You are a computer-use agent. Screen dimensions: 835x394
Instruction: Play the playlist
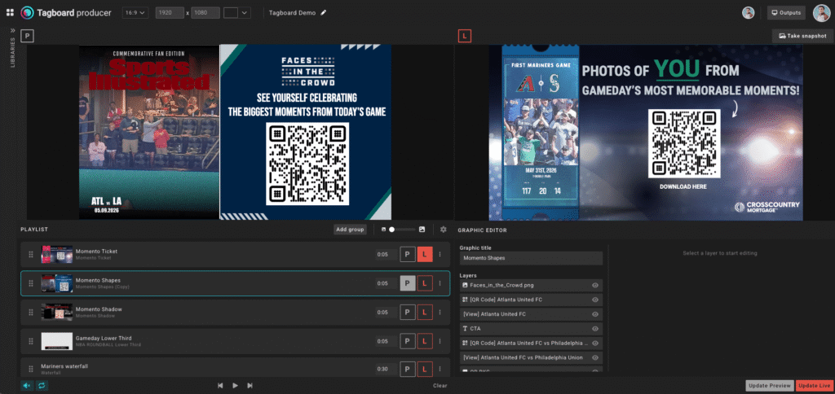[x=235, y=386]
